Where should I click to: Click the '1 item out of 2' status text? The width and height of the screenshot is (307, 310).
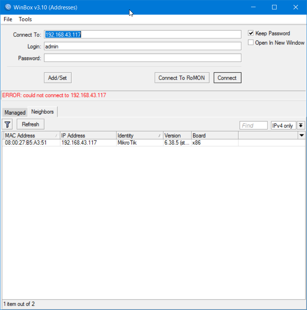[19, 304]
